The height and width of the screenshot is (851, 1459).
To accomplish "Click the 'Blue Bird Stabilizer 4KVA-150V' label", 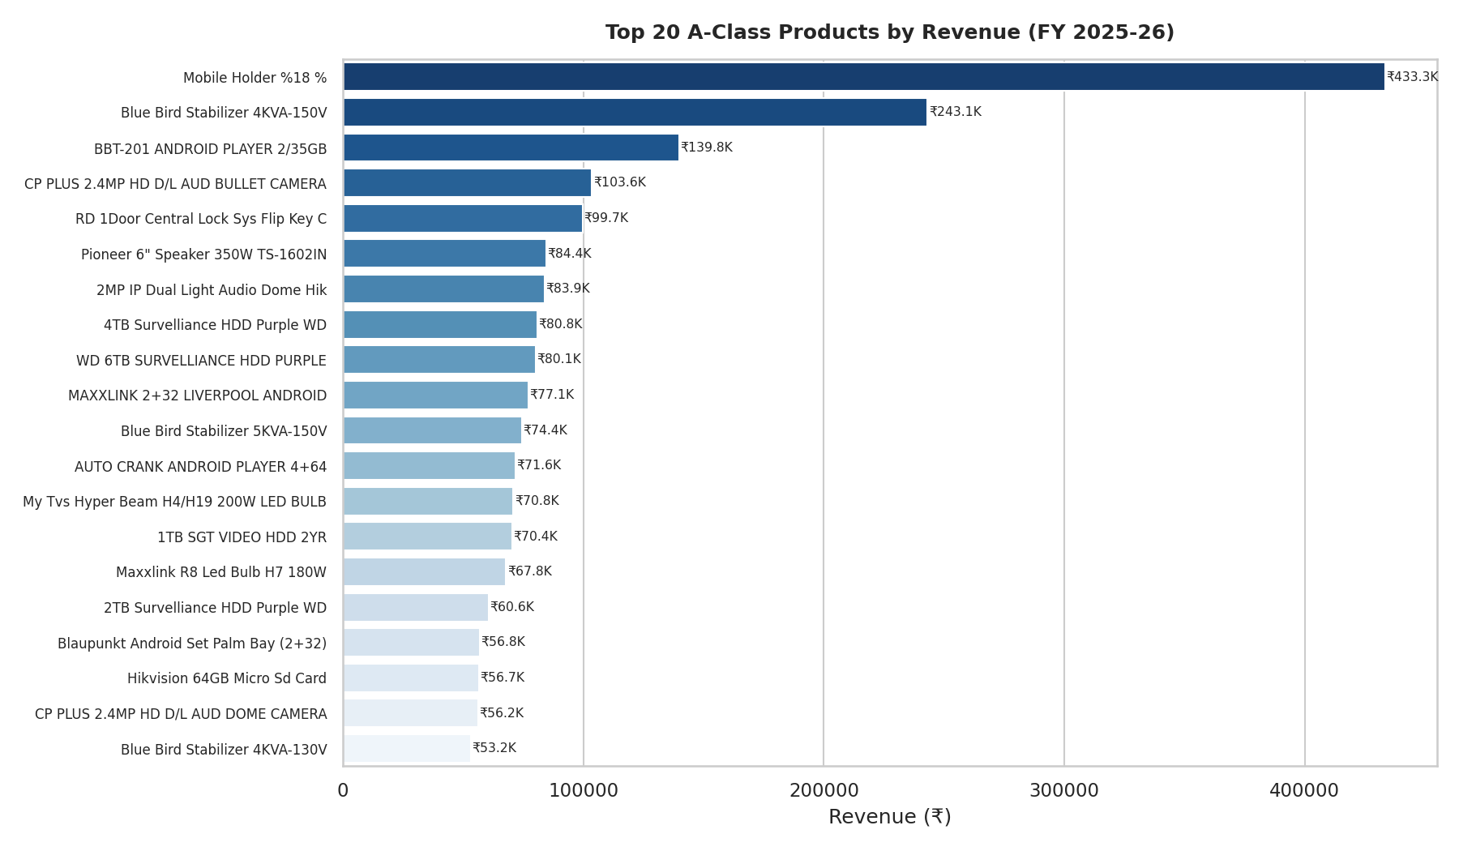I will 224,113.
